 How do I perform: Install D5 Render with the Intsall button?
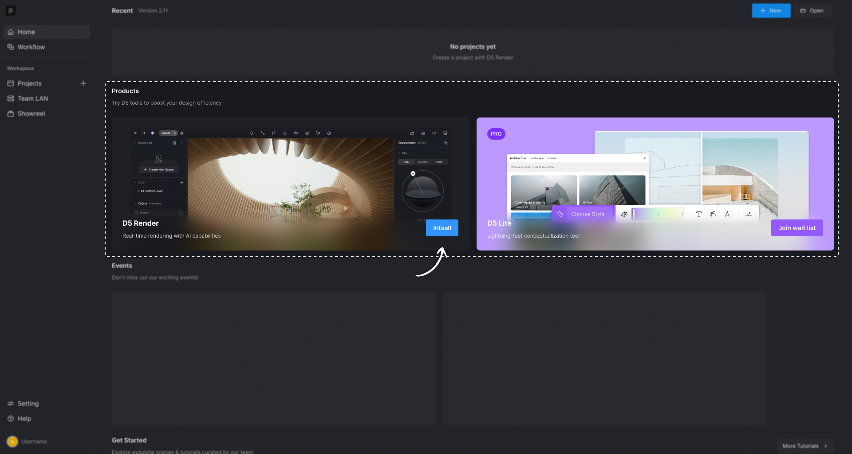point(442,228)
